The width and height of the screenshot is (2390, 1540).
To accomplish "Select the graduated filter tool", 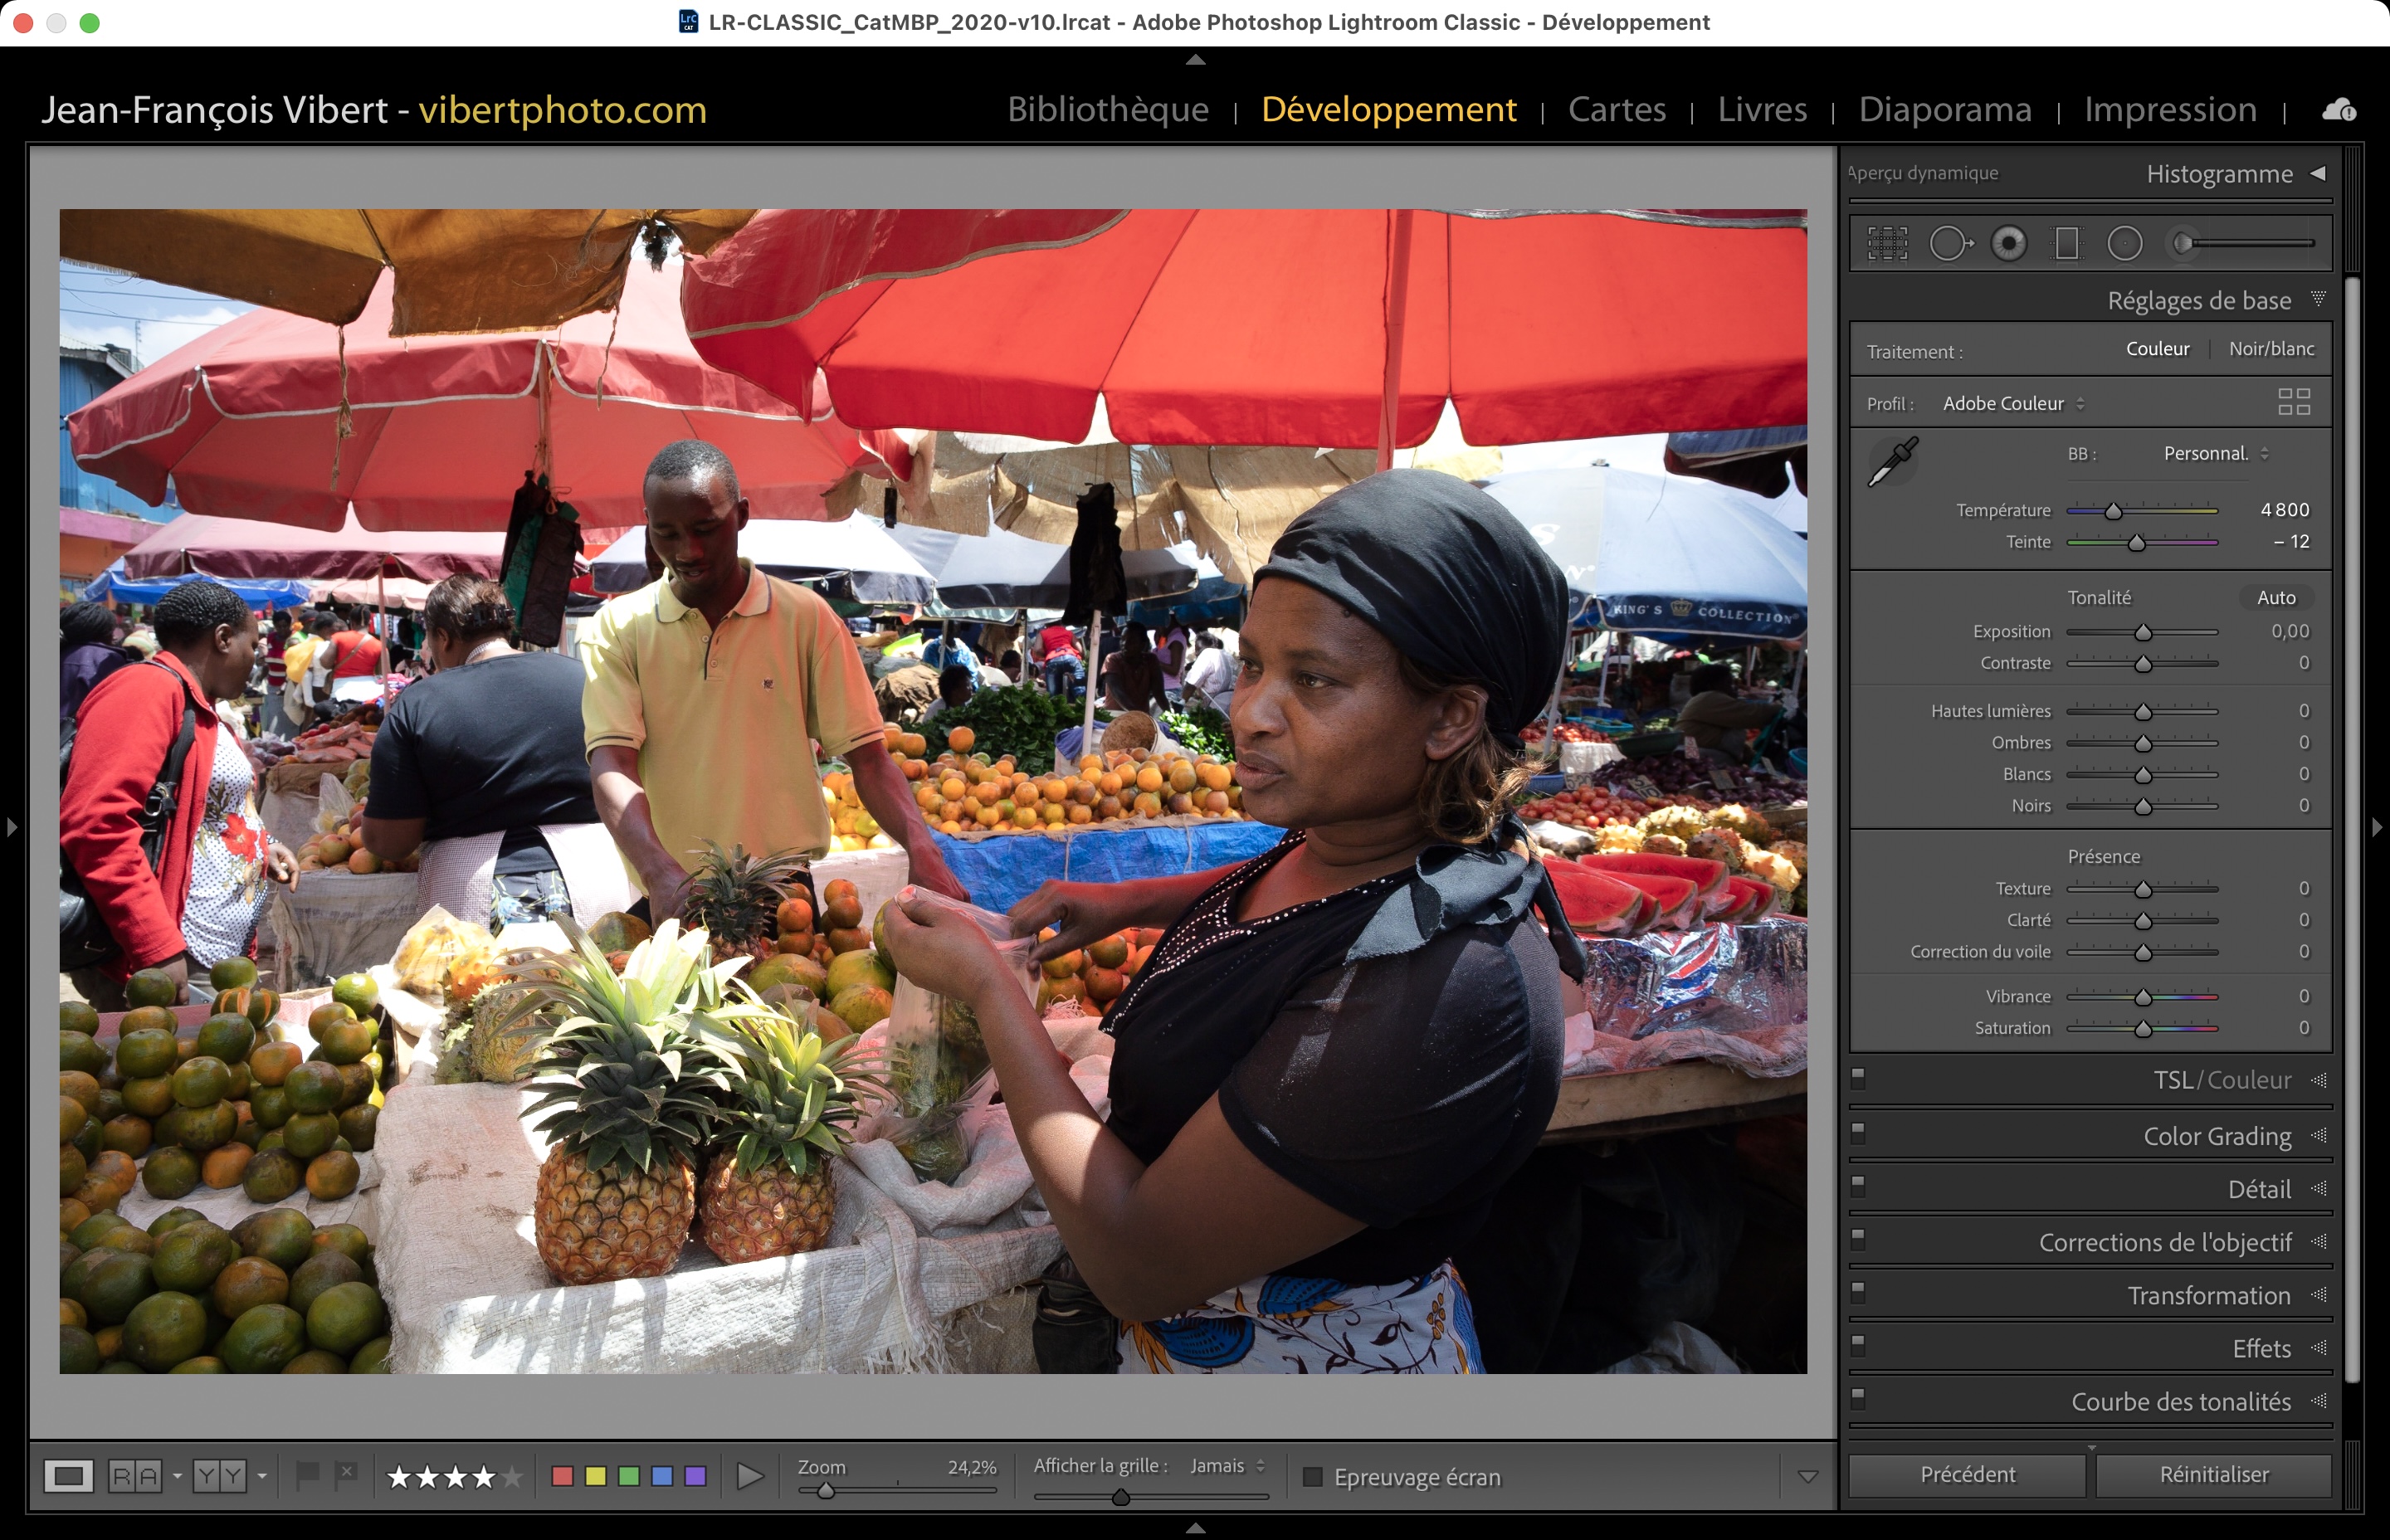I will tap(2066, 243).
